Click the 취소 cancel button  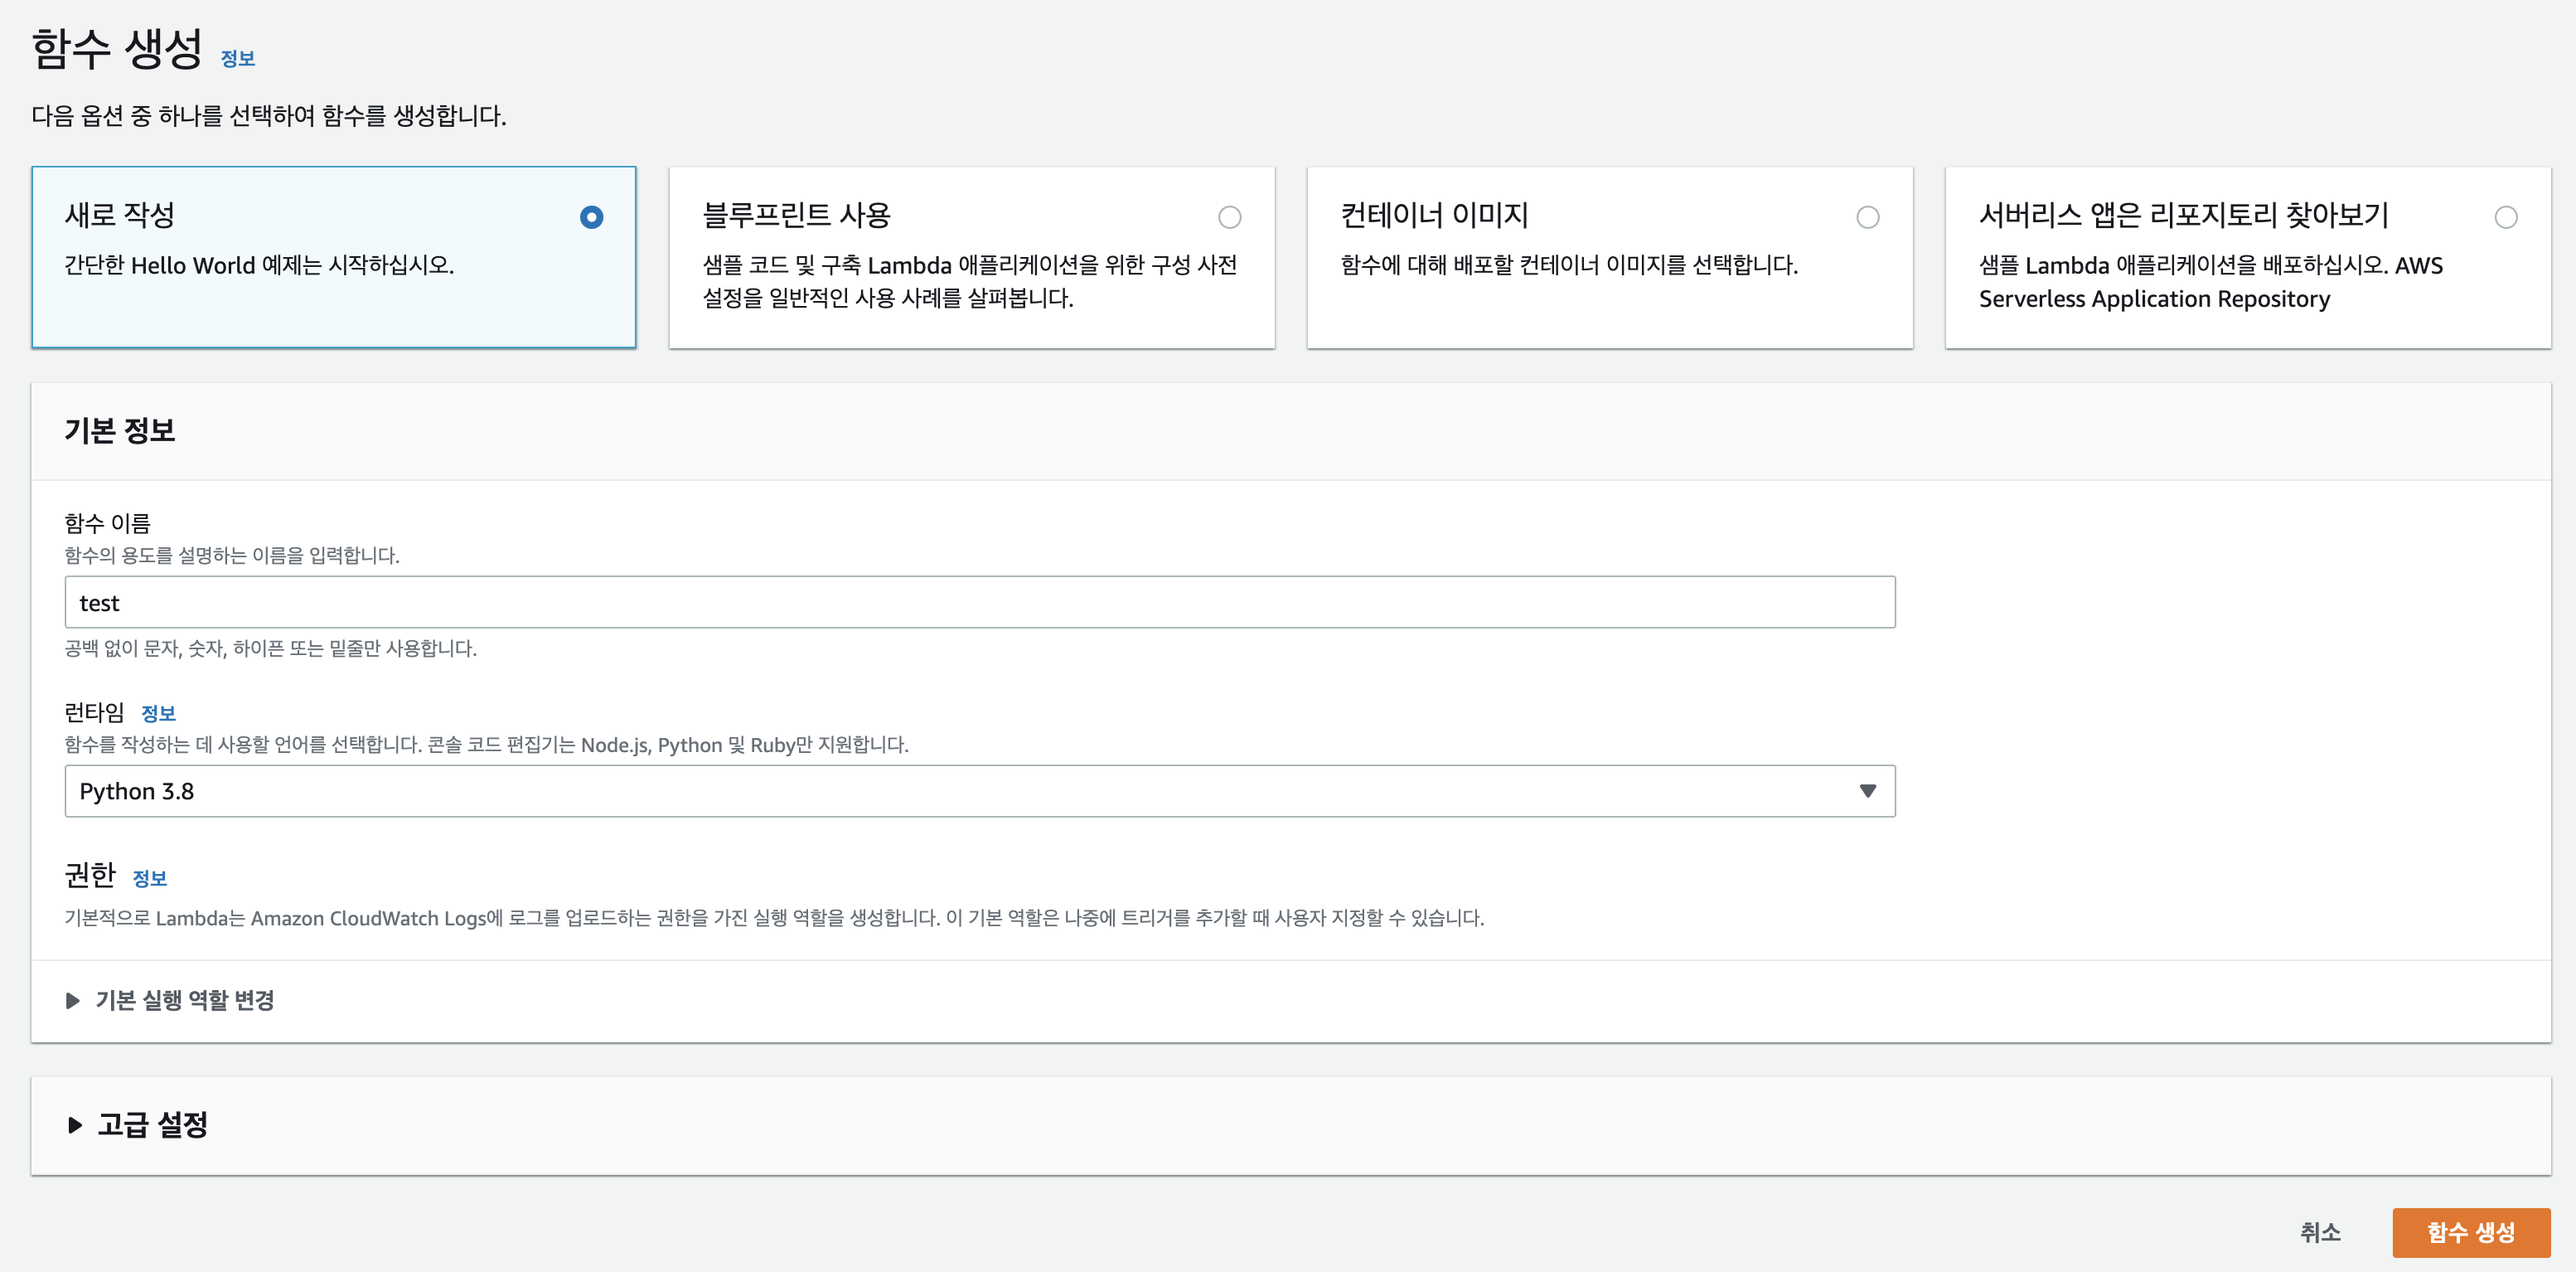[2320, 1232]
